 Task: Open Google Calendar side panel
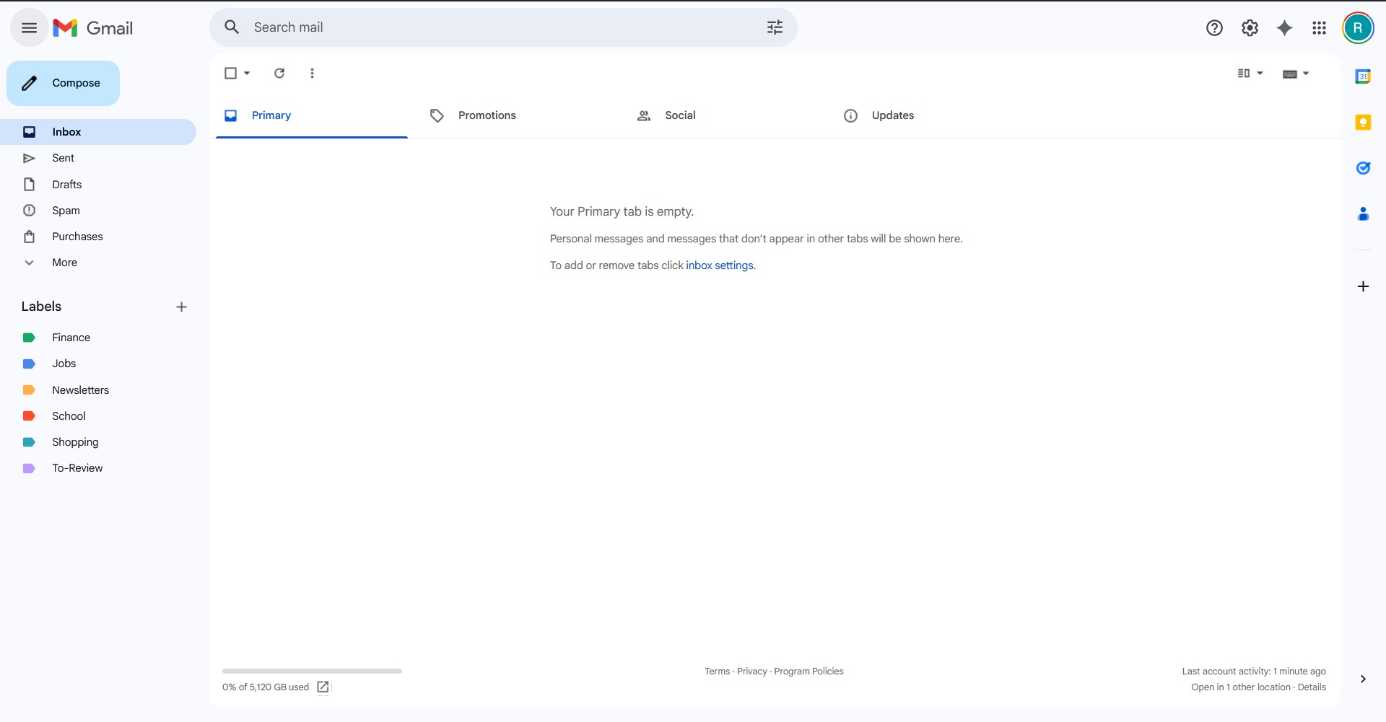1364,75
